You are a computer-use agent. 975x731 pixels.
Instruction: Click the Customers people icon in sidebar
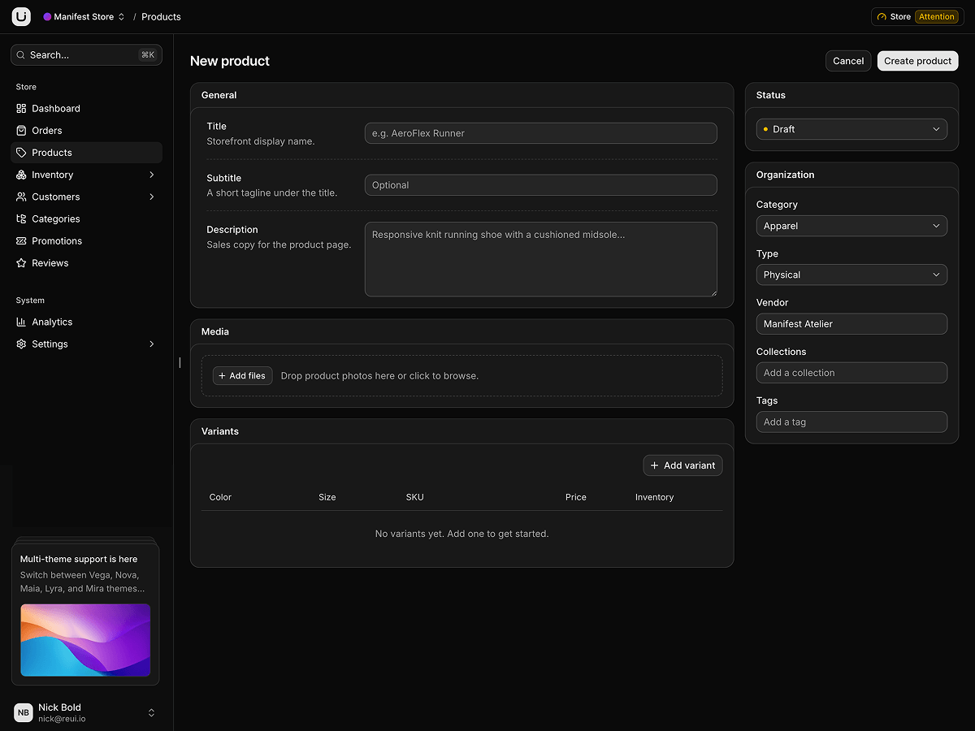point(21,197)
